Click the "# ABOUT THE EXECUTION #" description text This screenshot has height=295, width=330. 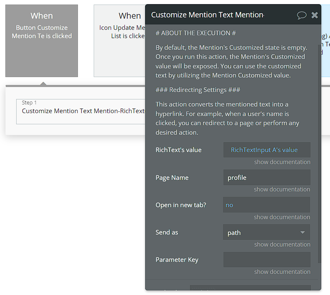click(x=196, y=33)
